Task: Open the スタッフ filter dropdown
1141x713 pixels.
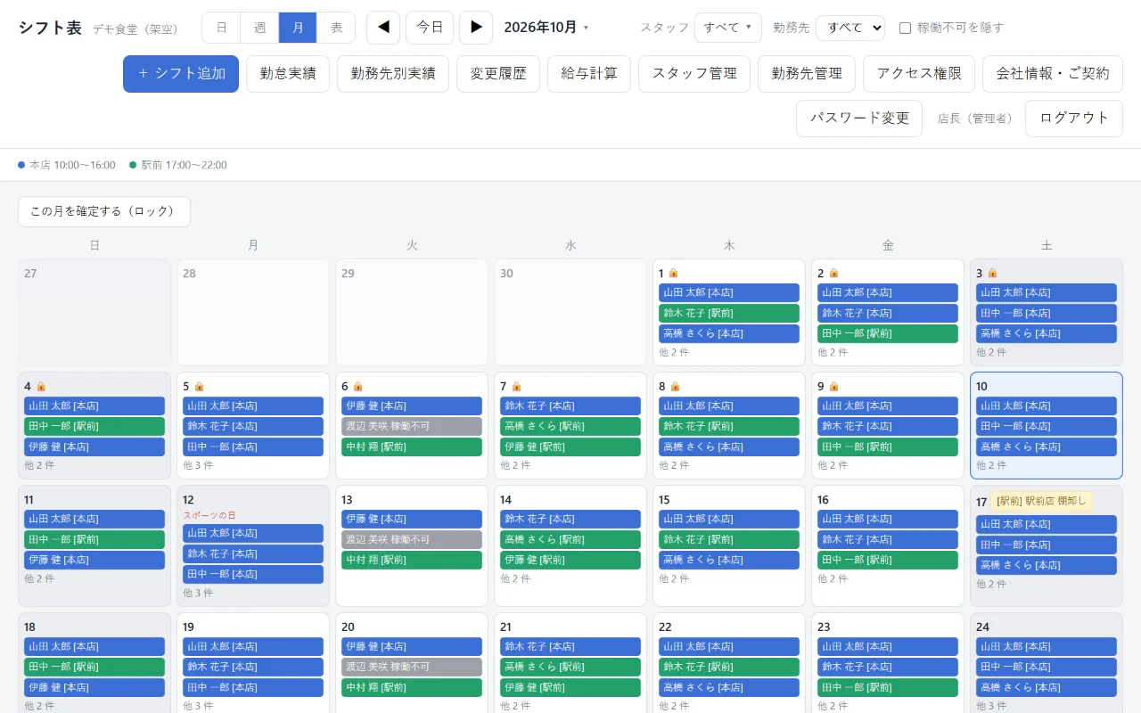Action: pos(728,28)
